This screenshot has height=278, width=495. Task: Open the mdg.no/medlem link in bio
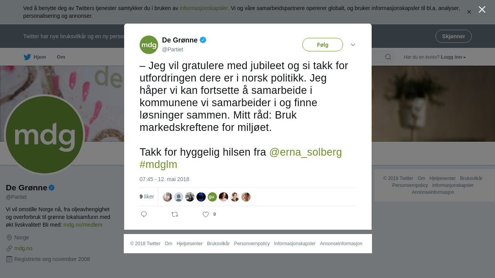tap(83, 225)
